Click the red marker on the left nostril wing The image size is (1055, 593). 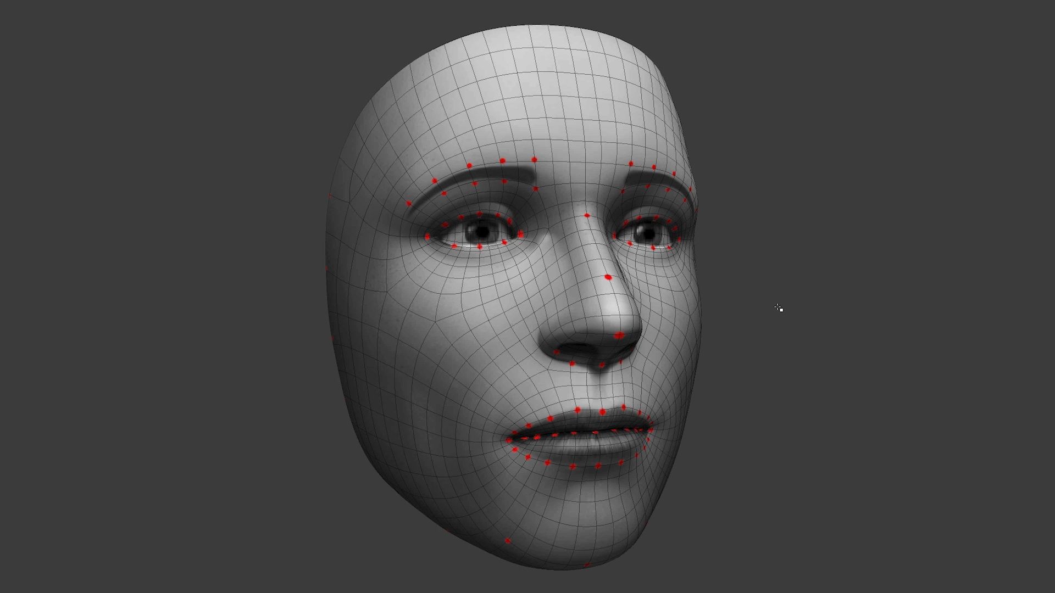(x=557, y=352)
